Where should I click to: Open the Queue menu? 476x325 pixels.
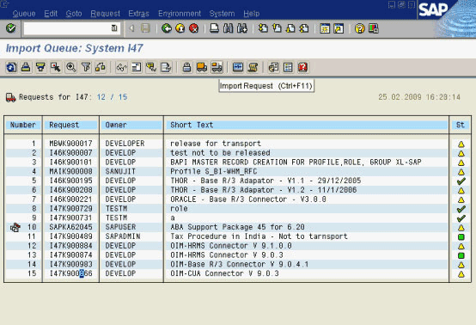(x=24, y=14)
